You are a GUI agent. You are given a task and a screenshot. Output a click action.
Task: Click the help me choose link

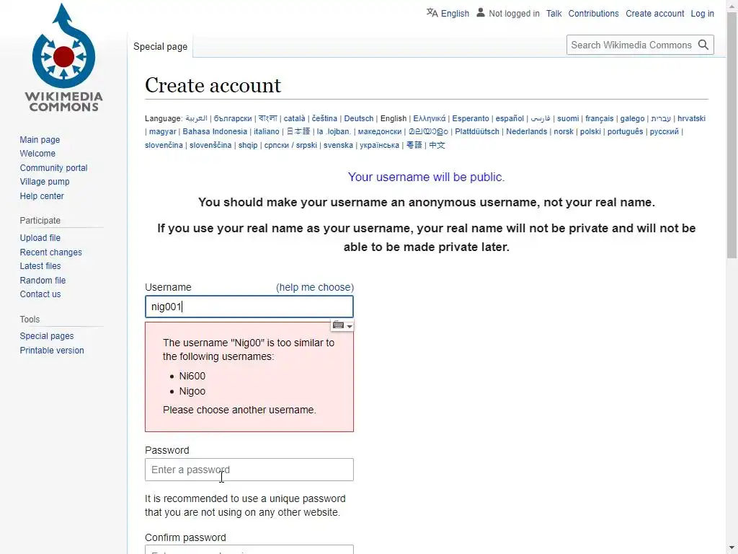315,287
